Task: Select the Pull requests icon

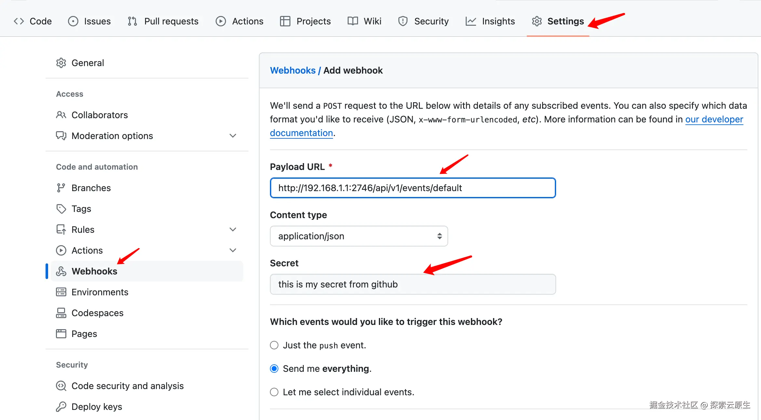Action: pyautogui.click(x=132, y=21)
